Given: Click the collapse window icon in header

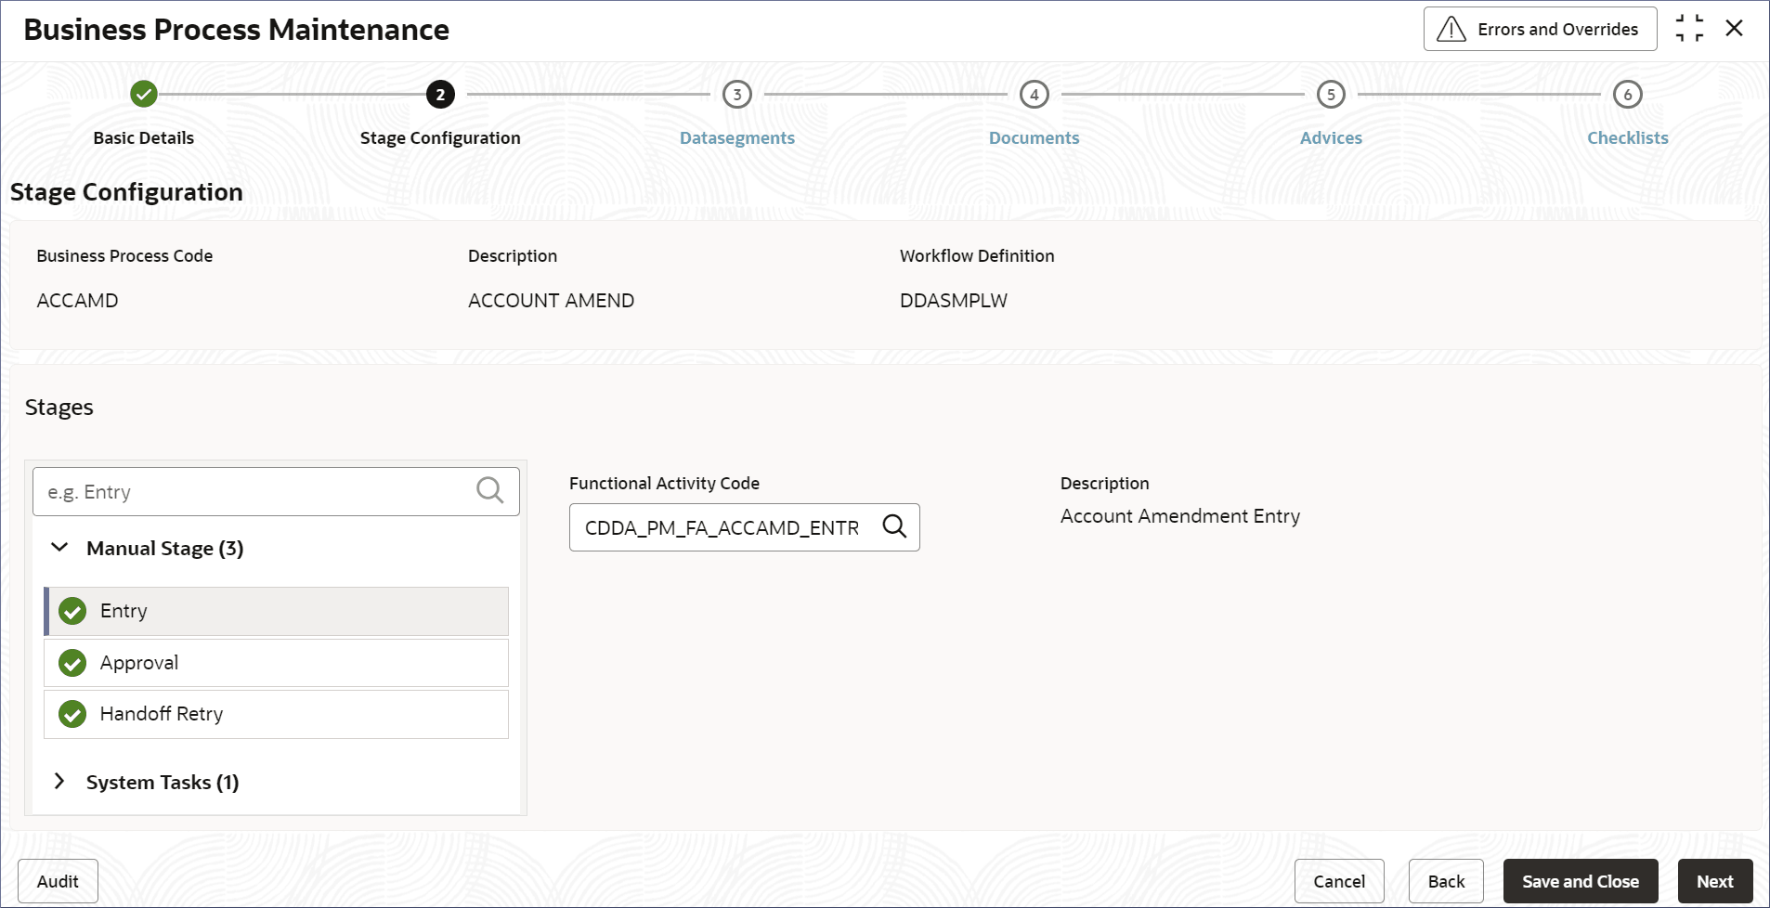Looking at the screenshot, I should click(1689, 29).
